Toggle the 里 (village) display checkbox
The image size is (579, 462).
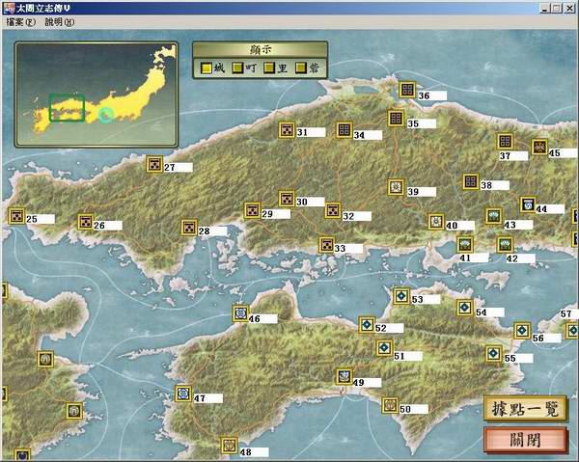[x=269, y=68]
